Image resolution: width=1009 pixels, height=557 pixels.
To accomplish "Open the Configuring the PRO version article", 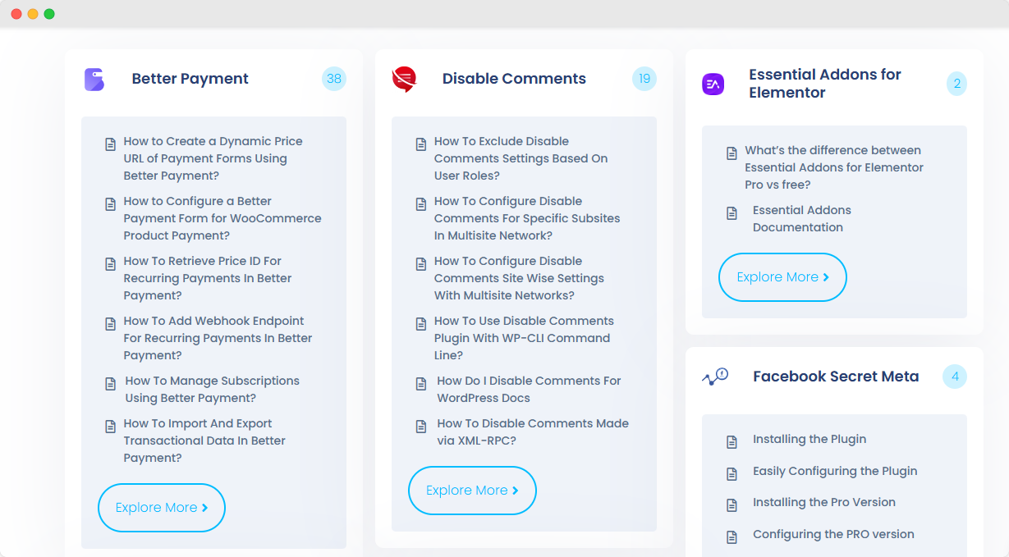I will 833,535.
